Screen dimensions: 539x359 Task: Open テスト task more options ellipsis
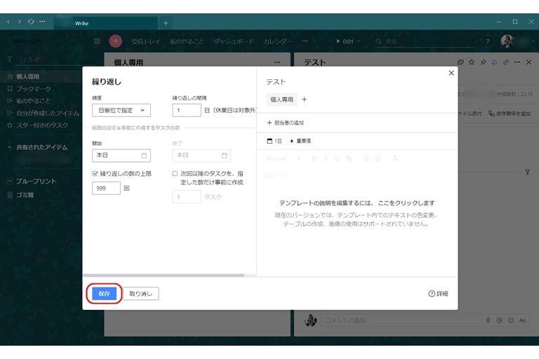[x=517, y=62]
